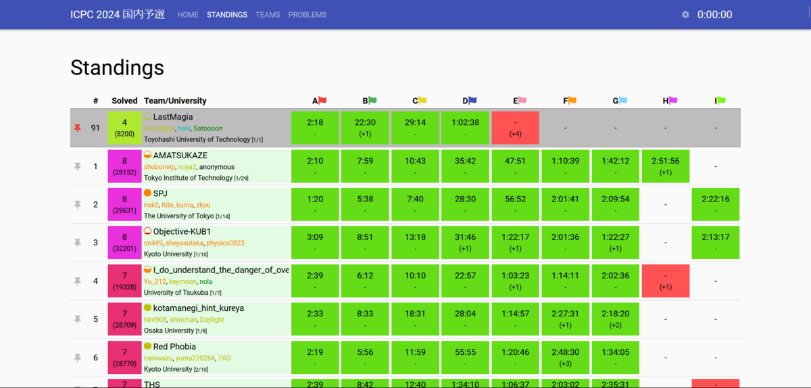Image resolution: width=811 pixels, height=388 pixels.
Task: Open the Red Phobia team link
Action: [174, 347]
